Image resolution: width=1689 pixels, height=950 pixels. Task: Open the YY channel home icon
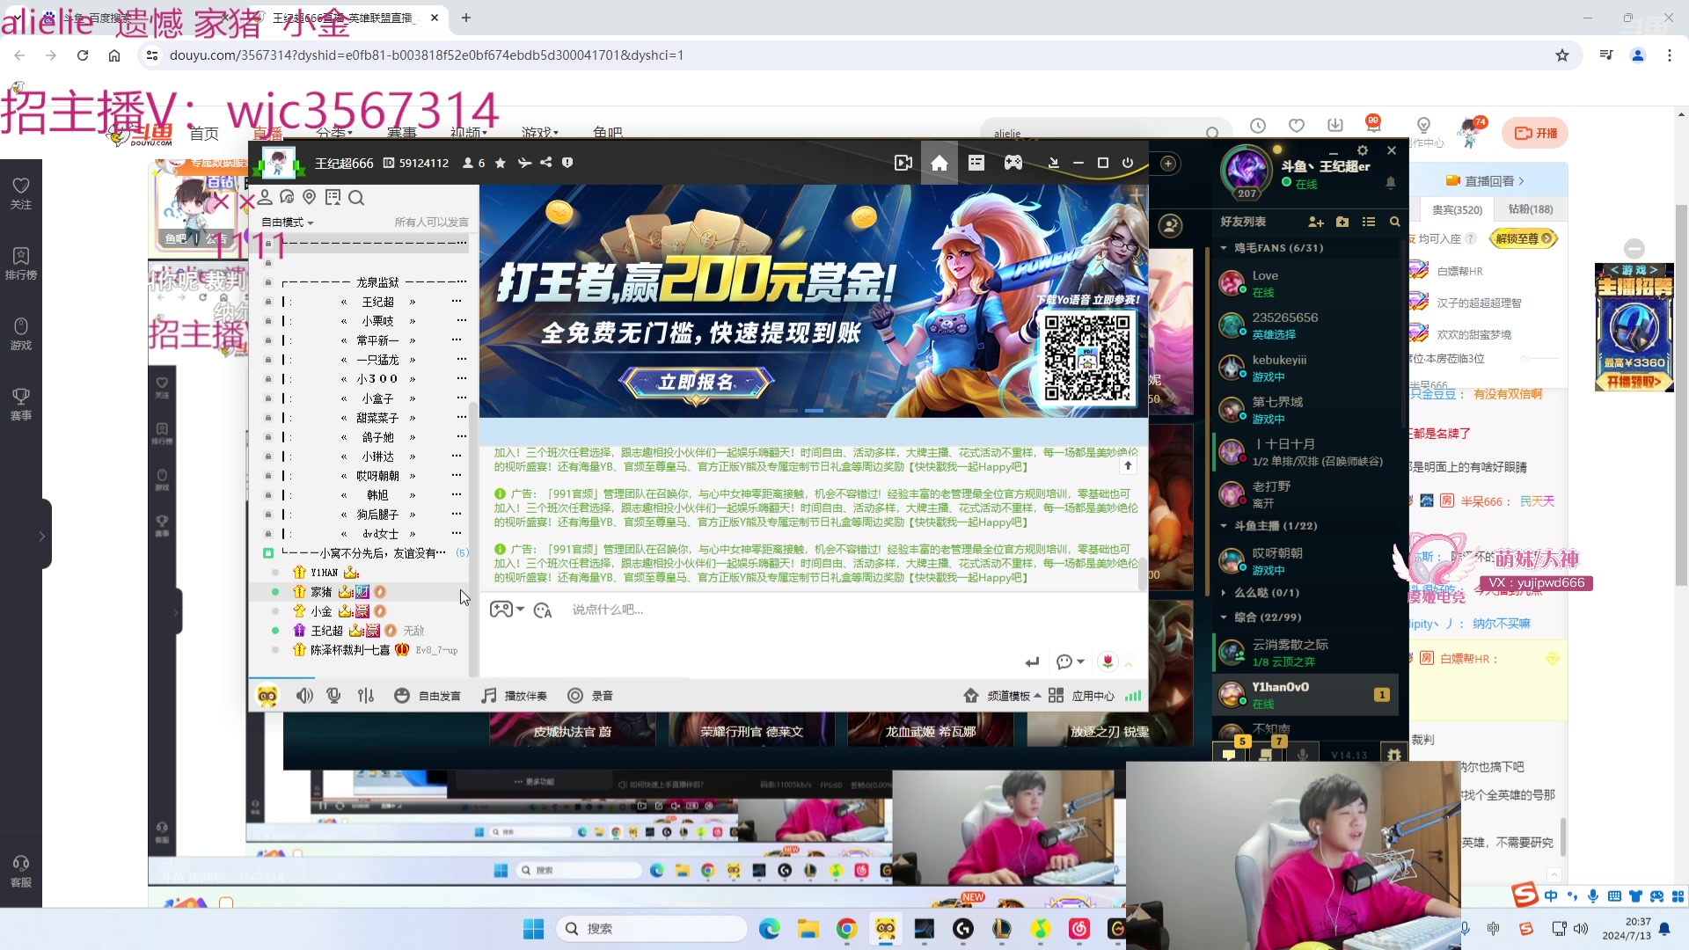pos(940,163)
